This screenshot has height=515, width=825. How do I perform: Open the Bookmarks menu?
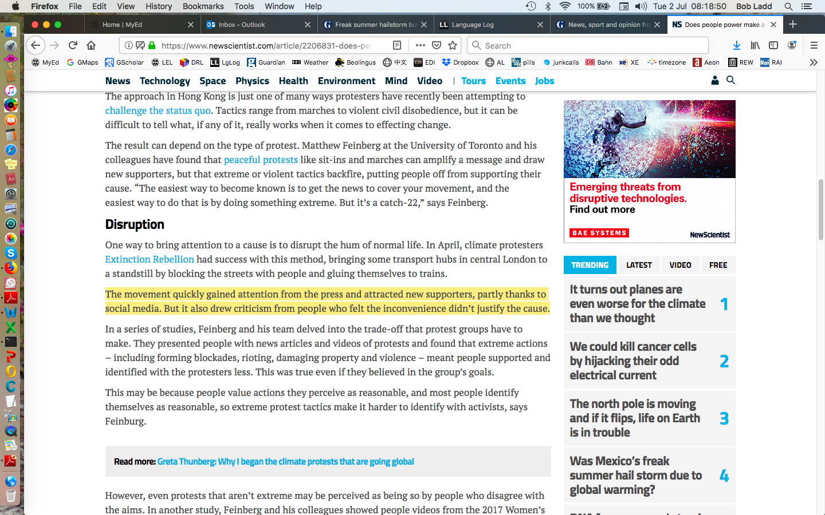click(x=203, y=6)
